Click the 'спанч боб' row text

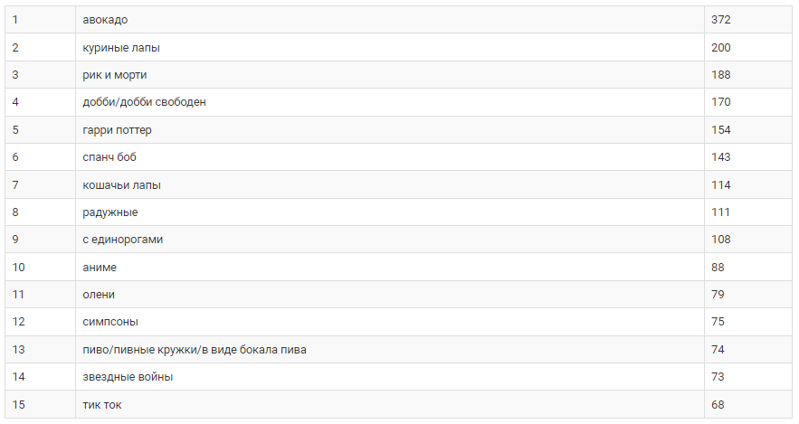click(109, 157)
